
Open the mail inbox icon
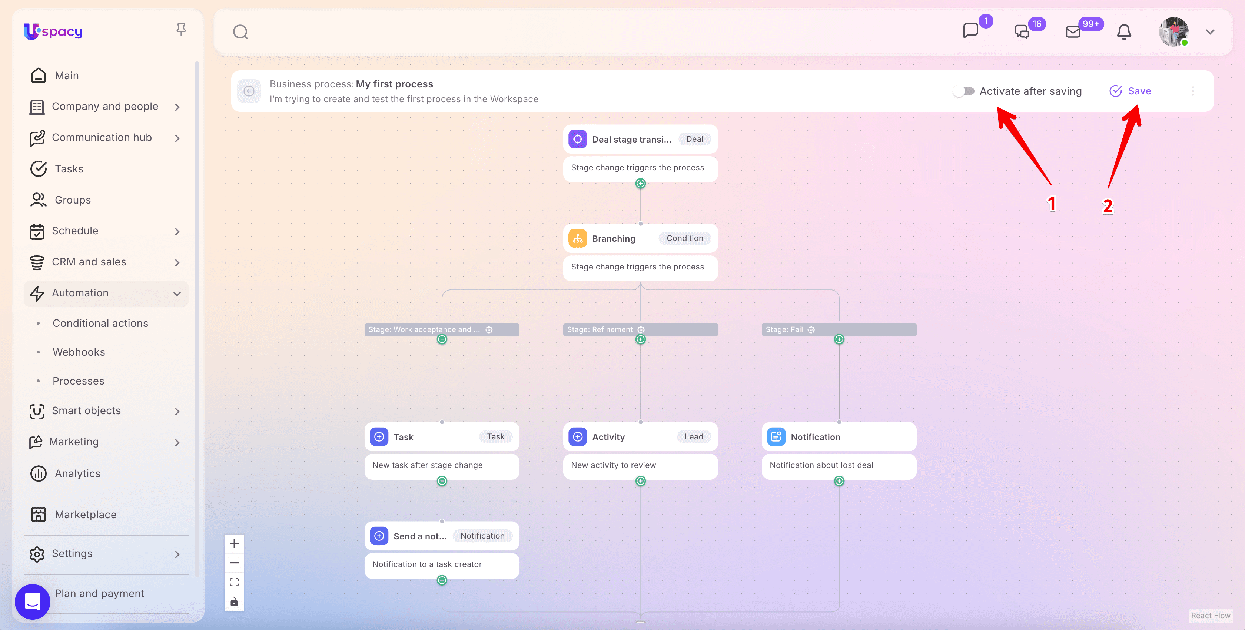coord(1072,32)
